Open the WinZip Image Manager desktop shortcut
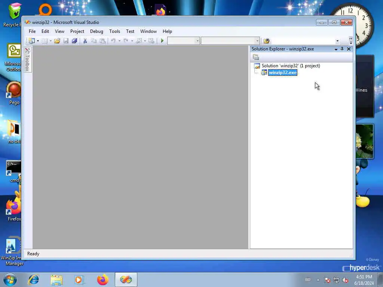 tap(12, 251)
